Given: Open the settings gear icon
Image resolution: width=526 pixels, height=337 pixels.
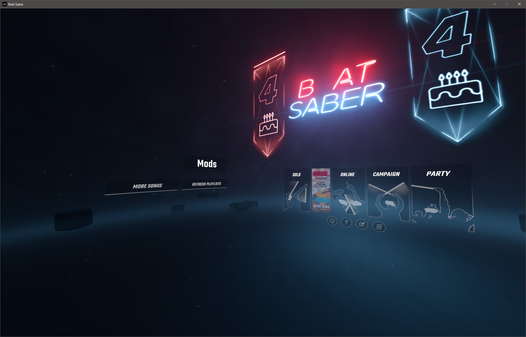Looking at the screenshot, I should pyautogui.click(x=332, y=221).
